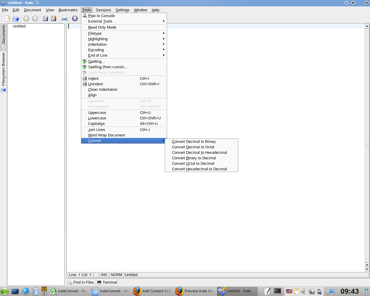This screenshot has width=370, height=296.
Task: Switch to virtual desktop 2 in pager
Action: tap(44, 294)
